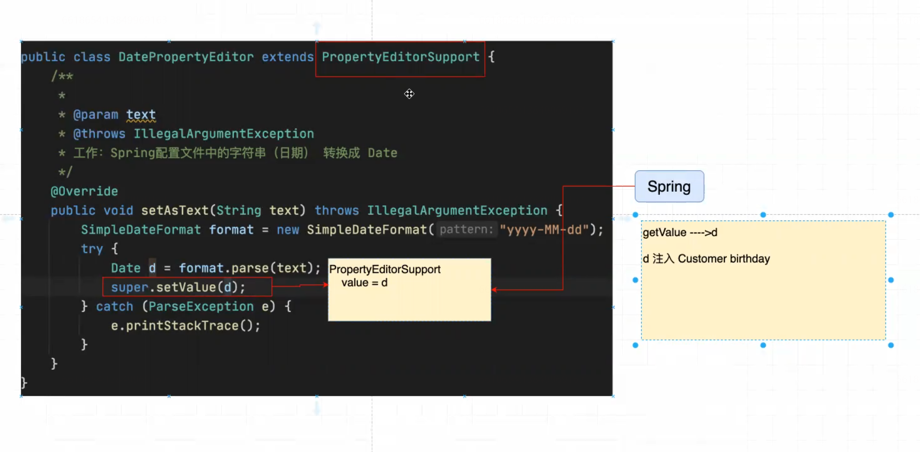Click comment "工作: Spring配置文件中的字符串"
Image resolution: width=920 pixels, height=452 pixels.
click(x=170, y=153)
